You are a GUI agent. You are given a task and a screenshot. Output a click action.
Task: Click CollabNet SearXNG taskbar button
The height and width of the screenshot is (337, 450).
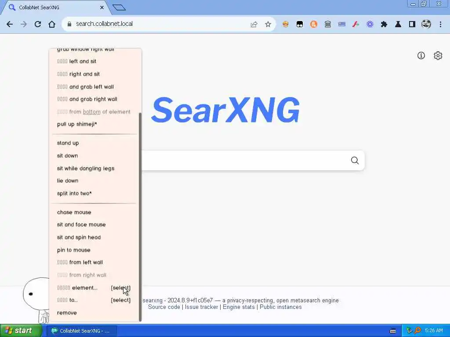click(82, 331)
